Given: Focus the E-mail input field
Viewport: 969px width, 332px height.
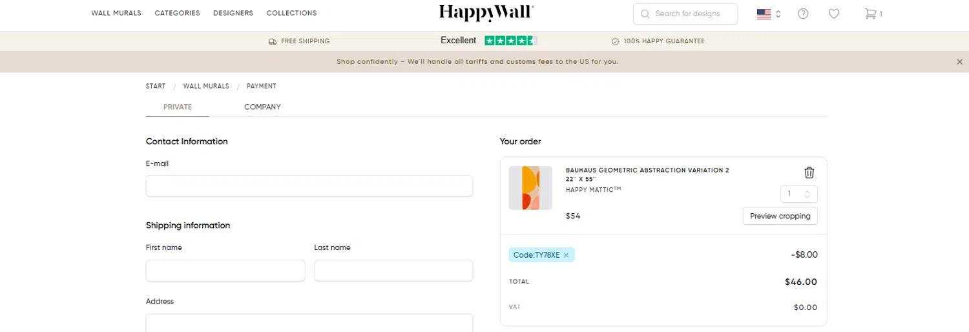Looking at the screenshot, I should coord(309,186).
